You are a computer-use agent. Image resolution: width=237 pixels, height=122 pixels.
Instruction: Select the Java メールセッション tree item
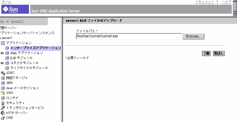22,88
